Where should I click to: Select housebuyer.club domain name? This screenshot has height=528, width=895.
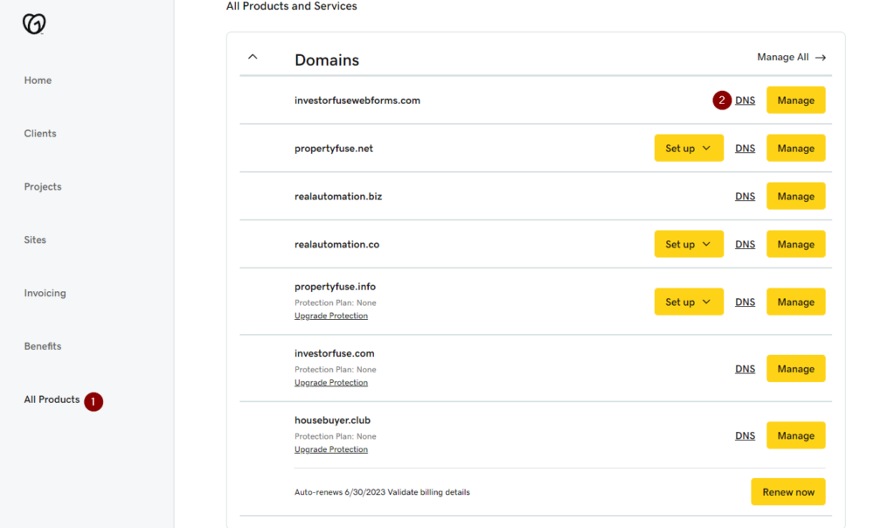point(333,420)
